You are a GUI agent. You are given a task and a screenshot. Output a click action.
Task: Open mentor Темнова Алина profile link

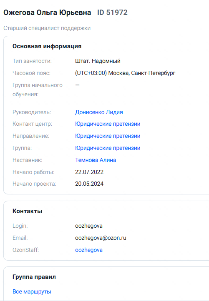[x=96, y=160]
